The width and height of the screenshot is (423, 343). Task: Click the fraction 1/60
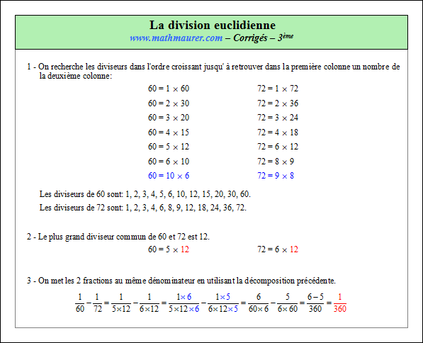pos(80,303)
